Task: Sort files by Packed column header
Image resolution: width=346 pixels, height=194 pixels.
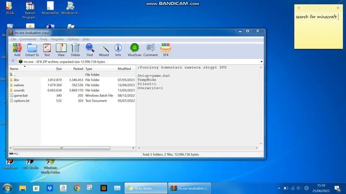Action: tap(74, 68)
